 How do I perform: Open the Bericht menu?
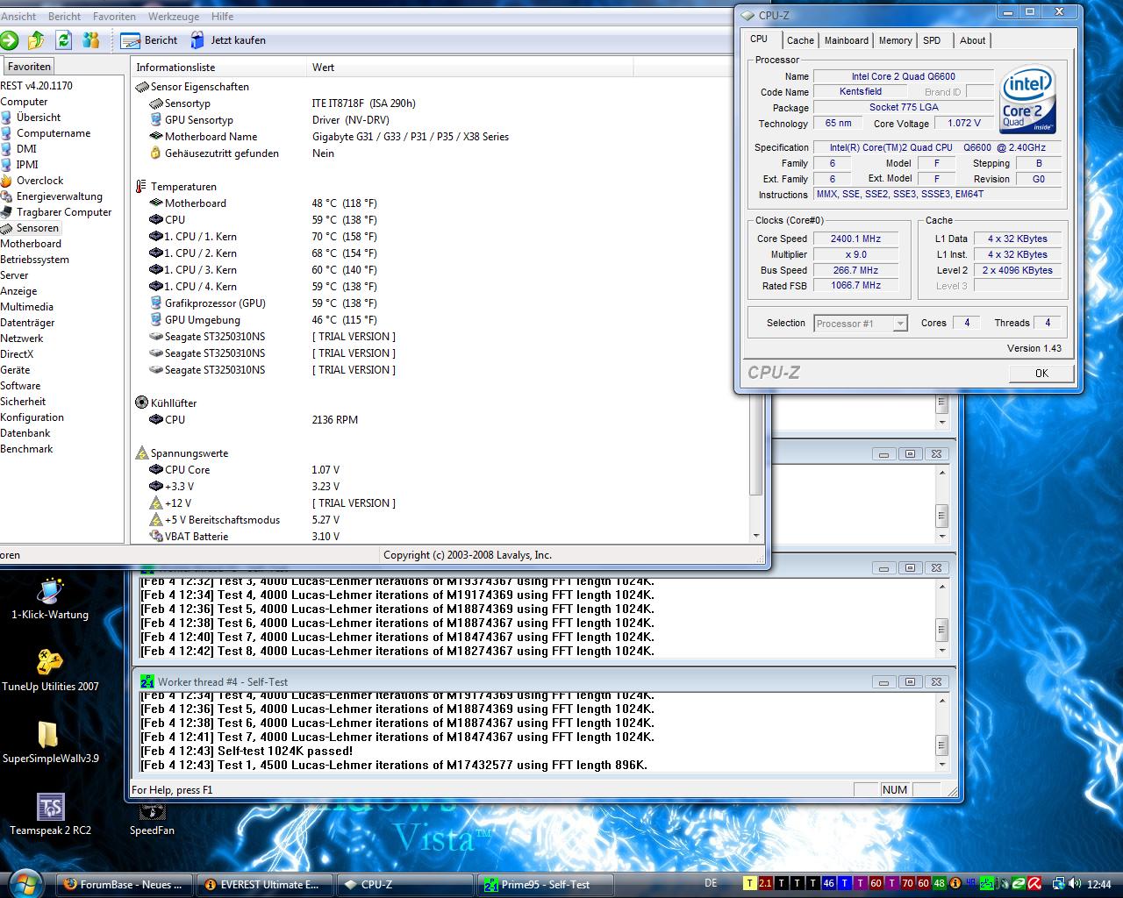[x=64, y=16]
